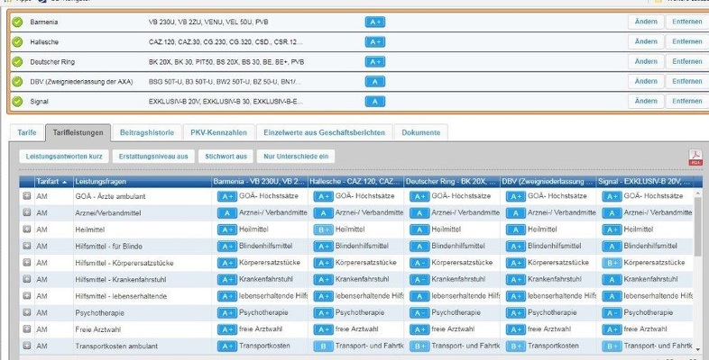Click the A+ rating badge in Deutscher Ring summary row
Image resolution: width=709 pixels, height=360 pixels.
[x=375, y=61]
